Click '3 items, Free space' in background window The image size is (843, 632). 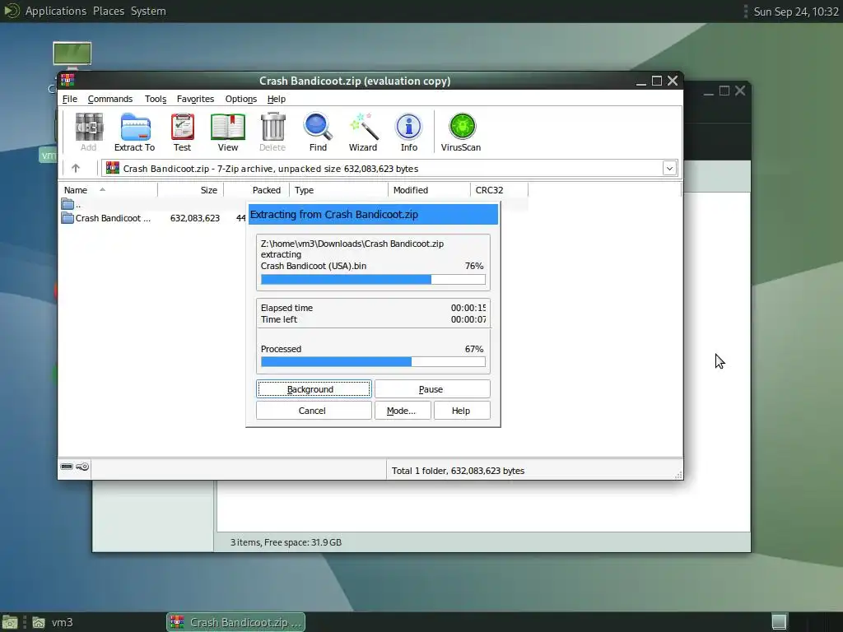[286, 542]
